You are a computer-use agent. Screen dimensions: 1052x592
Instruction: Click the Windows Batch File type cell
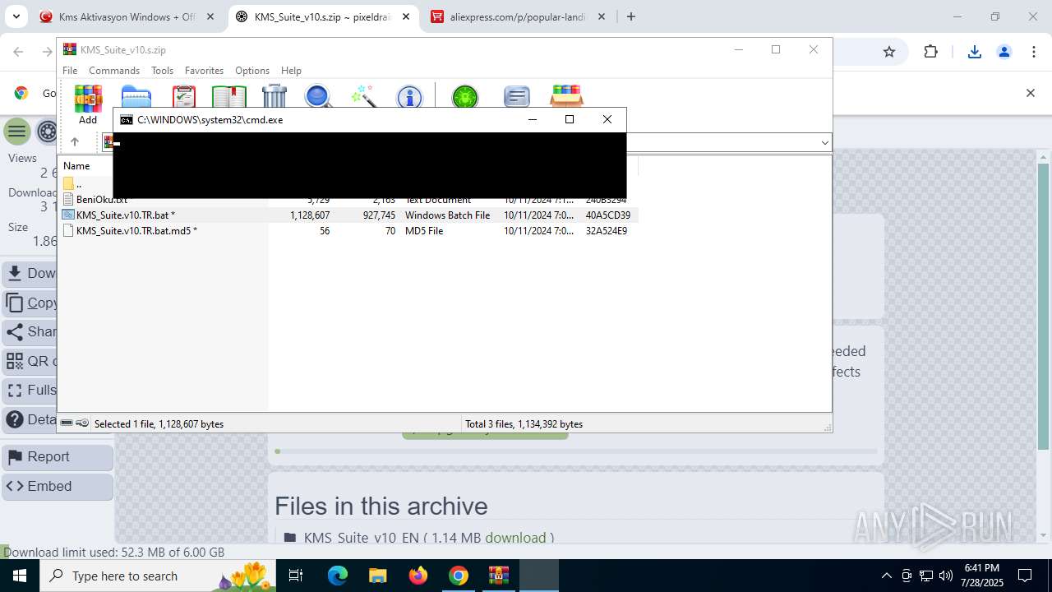447,215
